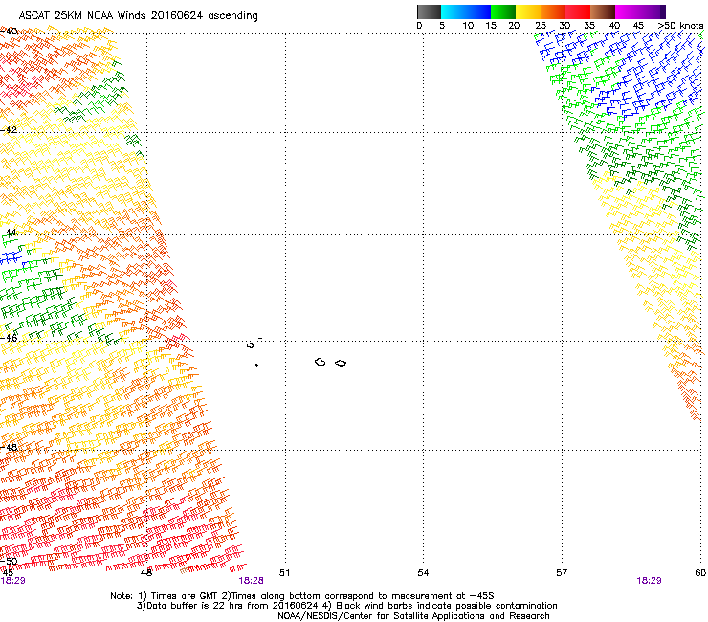Screen dimensions: 708x622
Task: Select the "30" label under the color scale
Action: pyautogui.click(x=564, y=26)
